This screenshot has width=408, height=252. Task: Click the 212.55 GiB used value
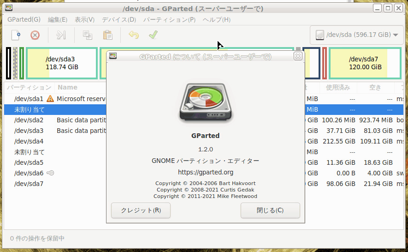pyautogui.click(x=339, y=141)
